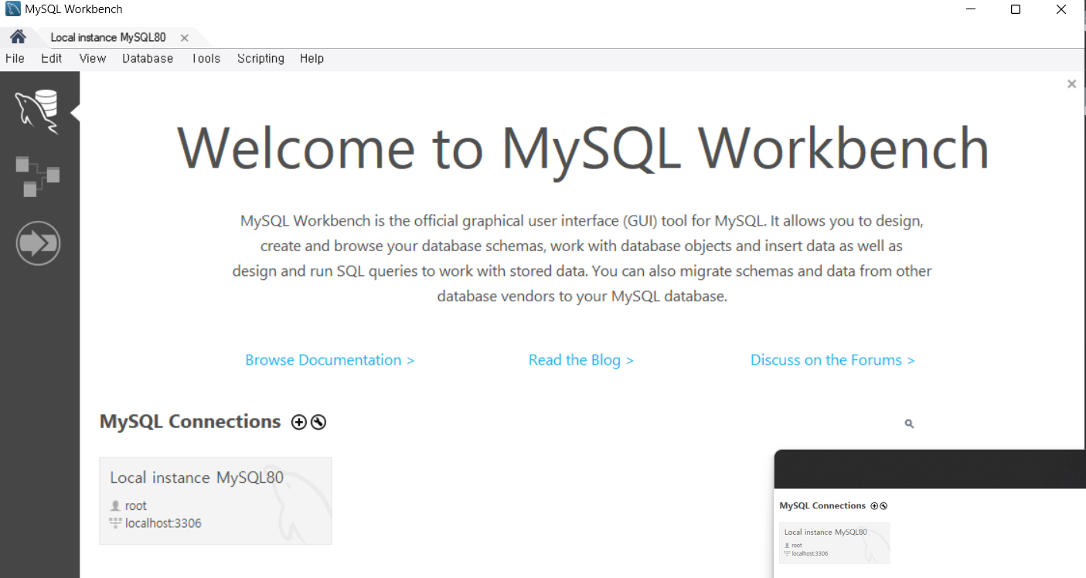This screenshot has height=578, width=1086.
Task: Open the Scripting menu
Action: click(x=260, y=59)
